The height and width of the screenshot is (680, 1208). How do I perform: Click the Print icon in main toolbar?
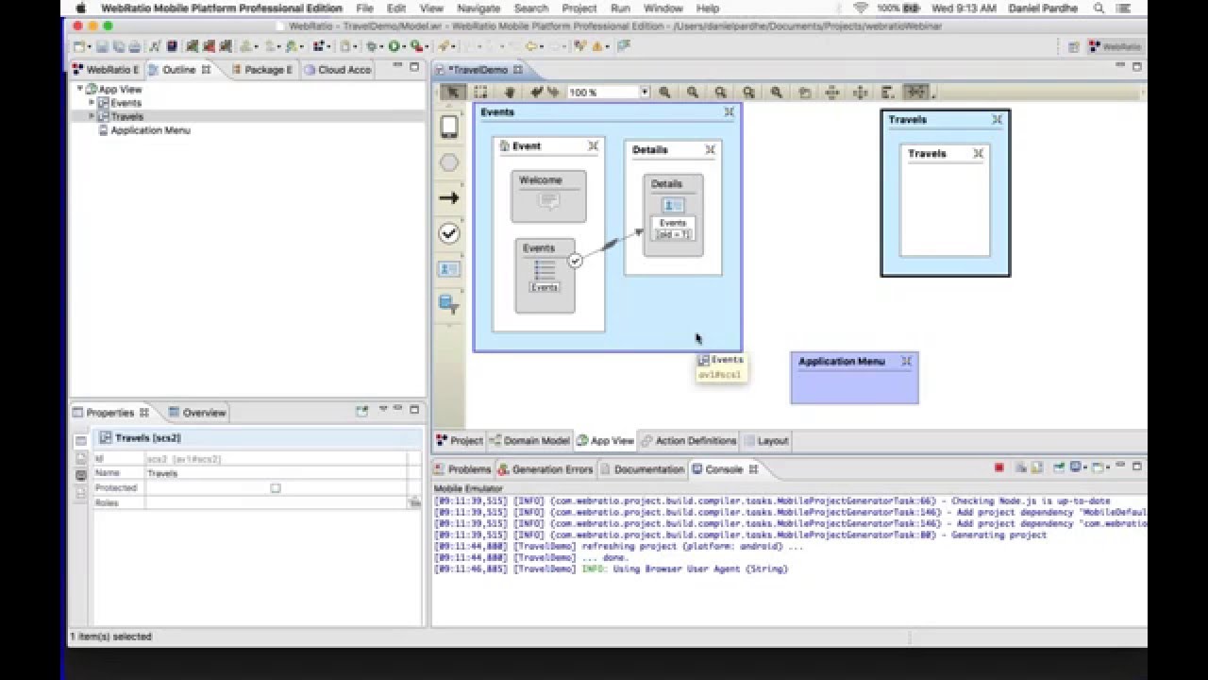(x=134, y=46)
